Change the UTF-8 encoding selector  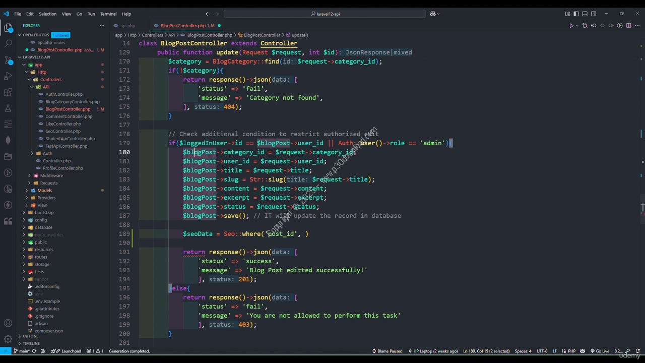point(542,351)
